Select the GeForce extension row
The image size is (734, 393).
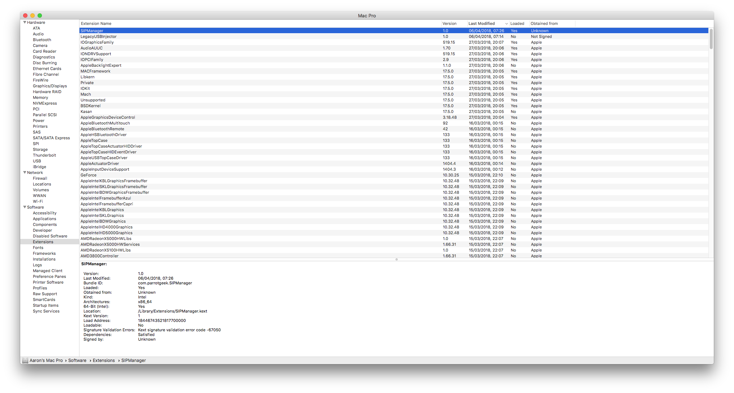click(x=88, y=175)
